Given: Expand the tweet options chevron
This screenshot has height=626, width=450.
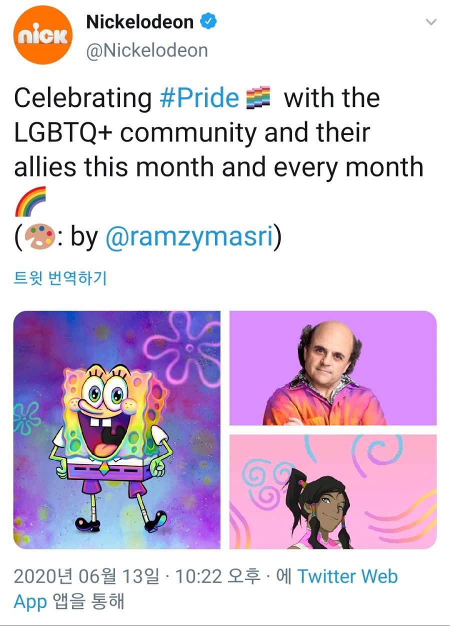Looking at the screenshot, I should tap(430, 22).
